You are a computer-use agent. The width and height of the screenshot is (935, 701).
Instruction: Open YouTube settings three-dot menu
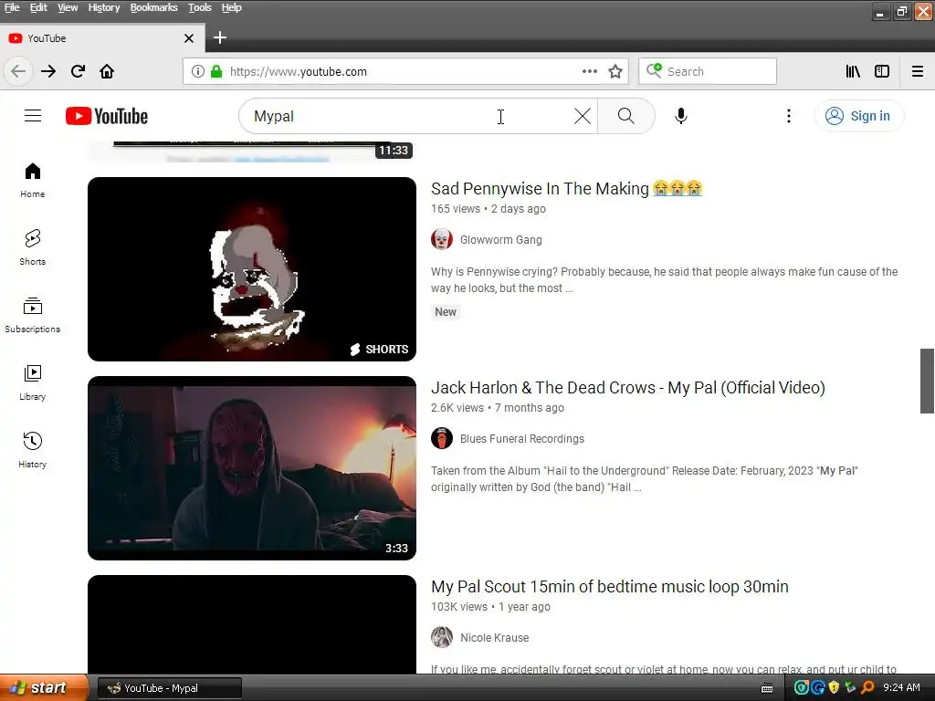point(789,116)
